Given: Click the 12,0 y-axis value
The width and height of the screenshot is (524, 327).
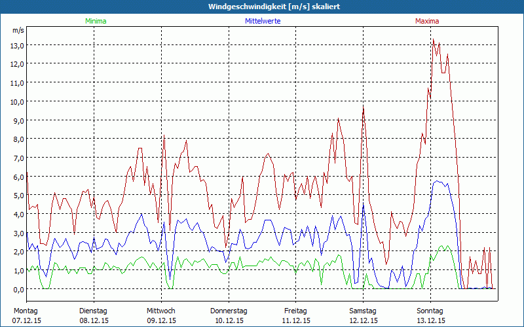Looking at the screenshot, I should point(17,64).
